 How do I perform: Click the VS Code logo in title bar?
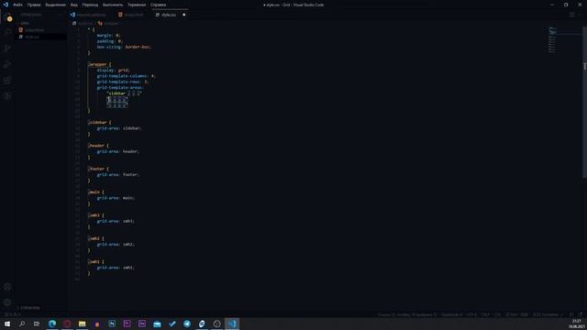coord(6,5)
